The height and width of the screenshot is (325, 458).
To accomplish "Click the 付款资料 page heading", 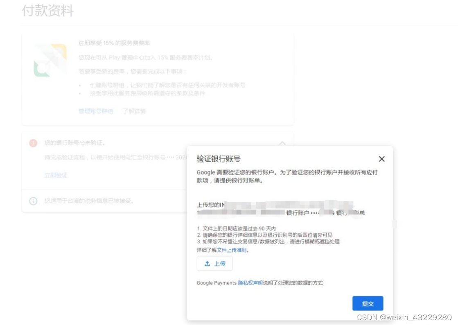I will click(47, 11).
